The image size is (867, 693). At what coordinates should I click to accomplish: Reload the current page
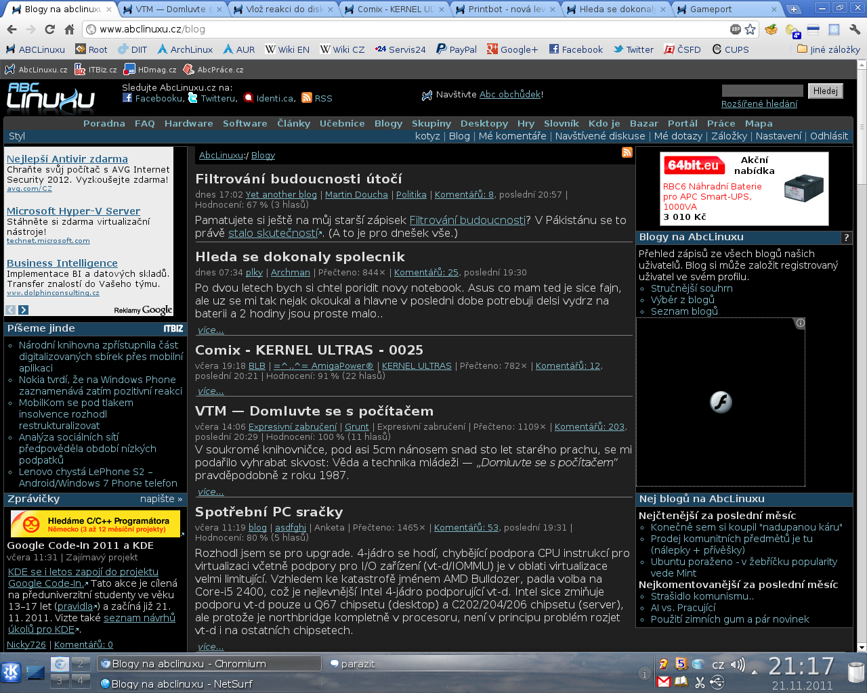[49, 29]
